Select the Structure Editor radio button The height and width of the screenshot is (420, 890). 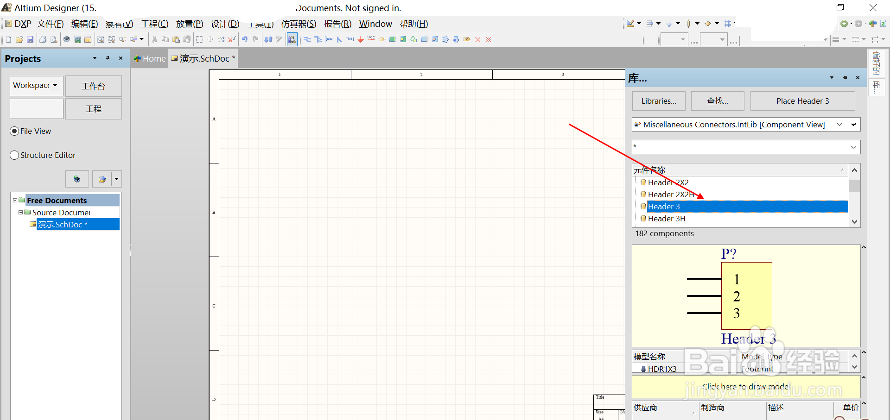tap(14, 155)
